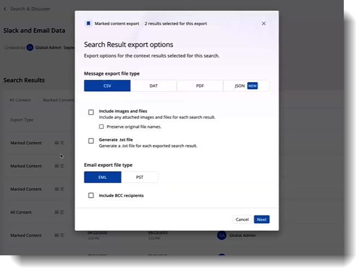This screenshot has height=269, width=358.
Task: Check Preserve original file names option
Action: click(x=102, y=126)
